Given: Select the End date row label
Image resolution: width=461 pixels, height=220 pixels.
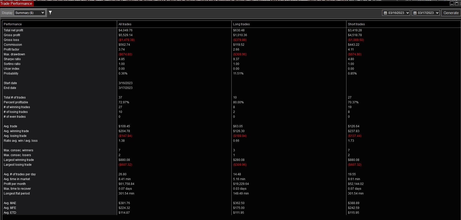Looking at the screenshot, I should pyautogui.click(x=10, y=88).
